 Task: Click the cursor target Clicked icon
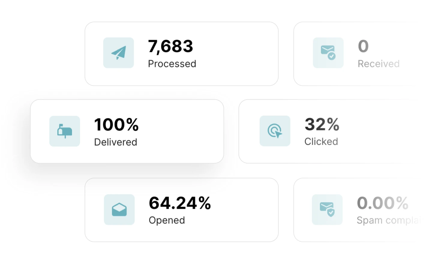tap(275, 131)
